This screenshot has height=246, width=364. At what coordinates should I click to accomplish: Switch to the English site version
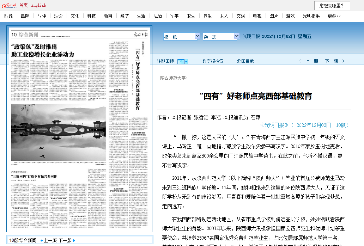click(x=38, y=5)
